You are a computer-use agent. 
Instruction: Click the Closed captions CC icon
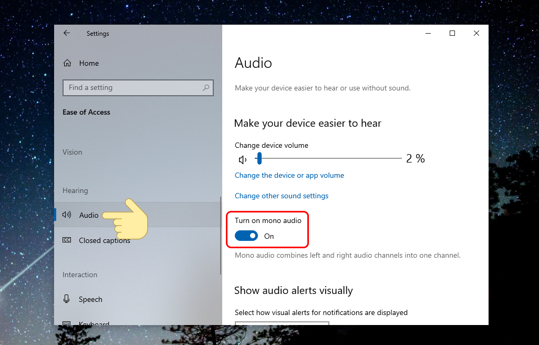click(x=66, y=240)
